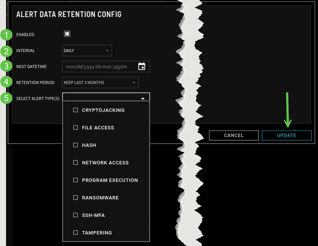Choose Network Access in alert list
The image size is (318, 246).
point(105,163)
